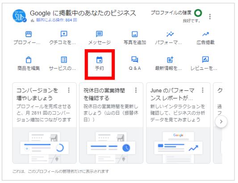The width and height of the screenshot is (238, 183).
Task: Click the レビューを... review request icon
Action: coord(205,60)
